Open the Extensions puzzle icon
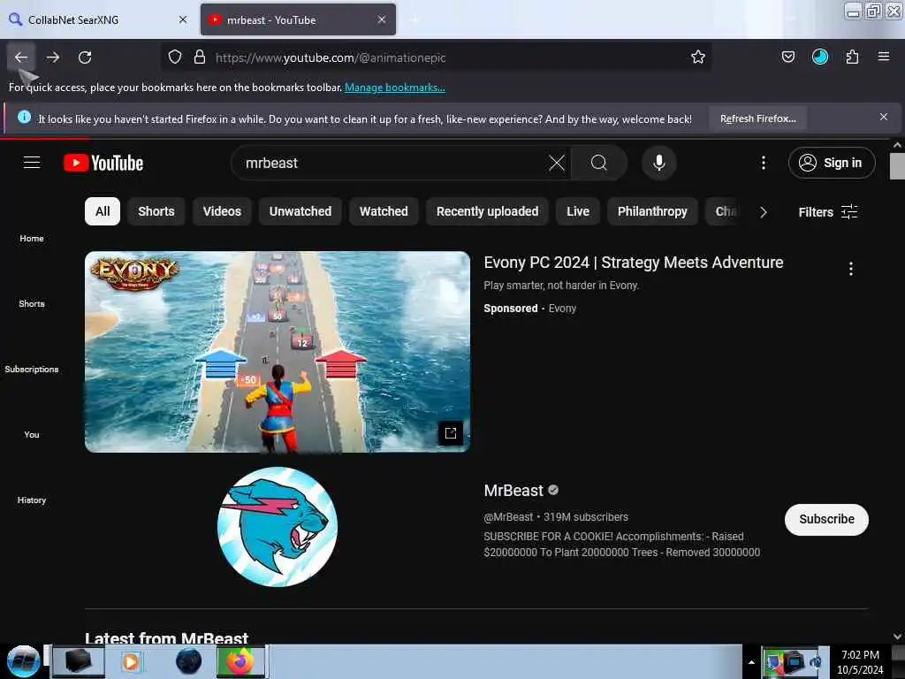Screen dimensions: 905x679 click(x=852, y=57)
